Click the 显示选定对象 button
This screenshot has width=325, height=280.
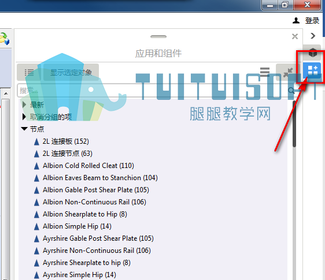pyautogui.click(x=71, y=72)
